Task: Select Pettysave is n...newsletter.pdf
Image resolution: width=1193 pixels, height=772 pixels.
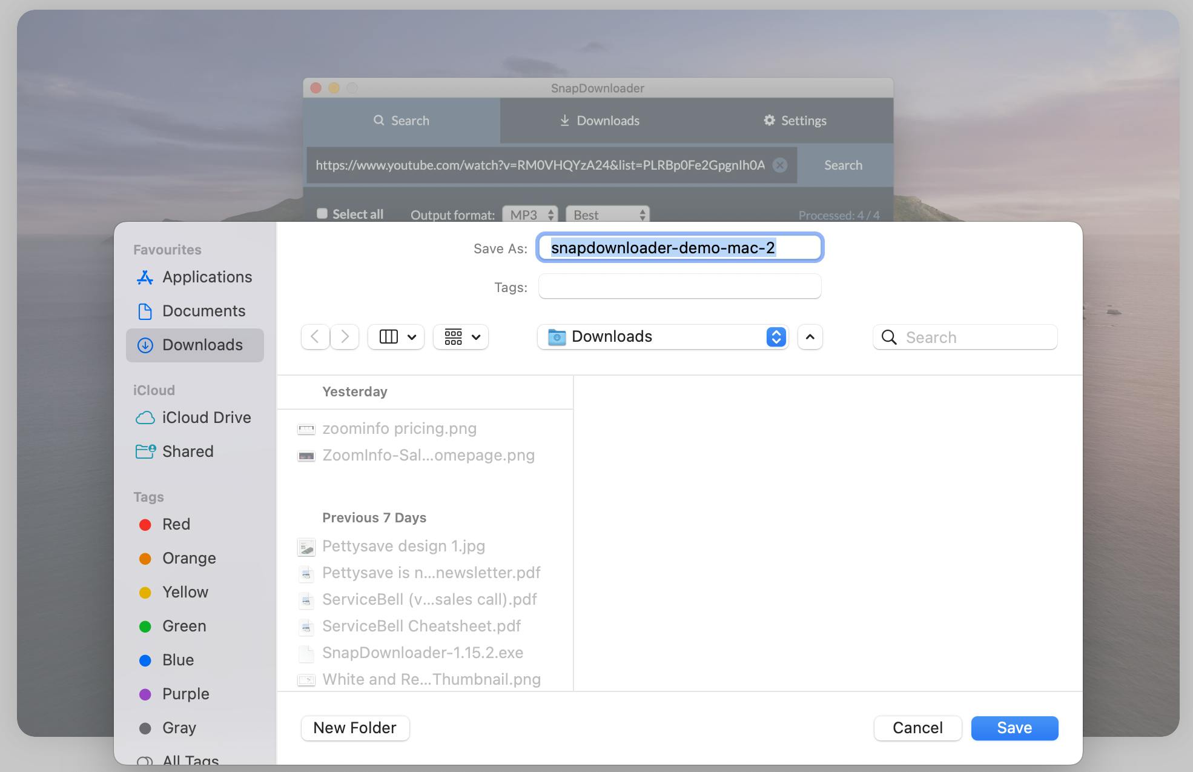Action: [425, 573]
